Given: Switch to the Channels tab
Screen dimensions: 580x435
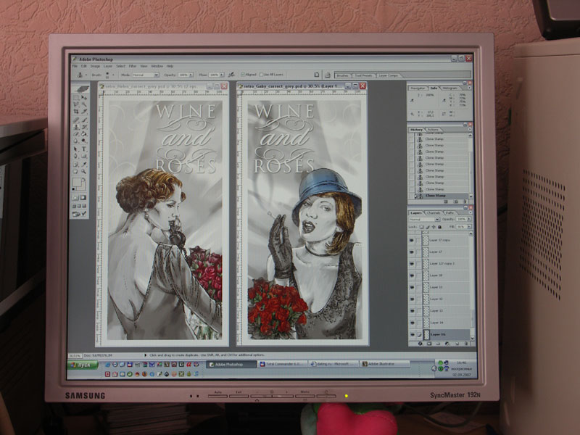Looking at the screenshot, I should tap(433, 213).
